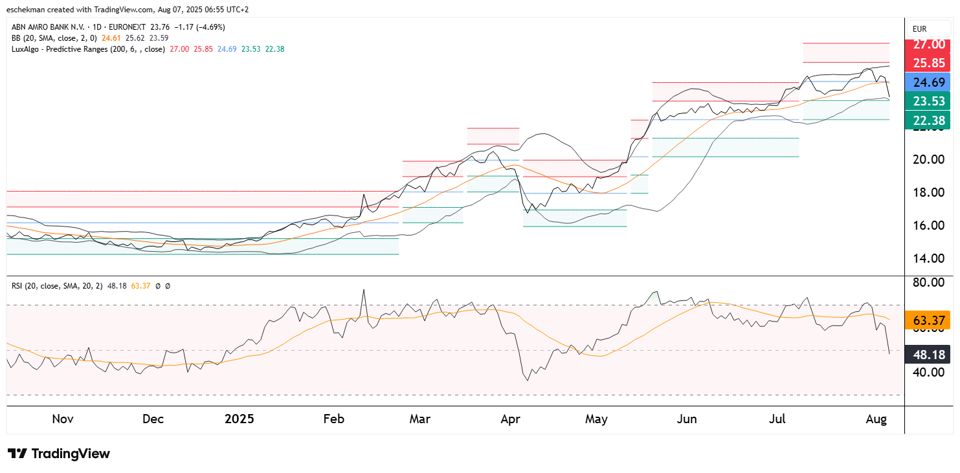The width and height of the screenshot is (960, 473).
Task: Click the 16.00 level on price scale
Action: [x=929, y=226]
